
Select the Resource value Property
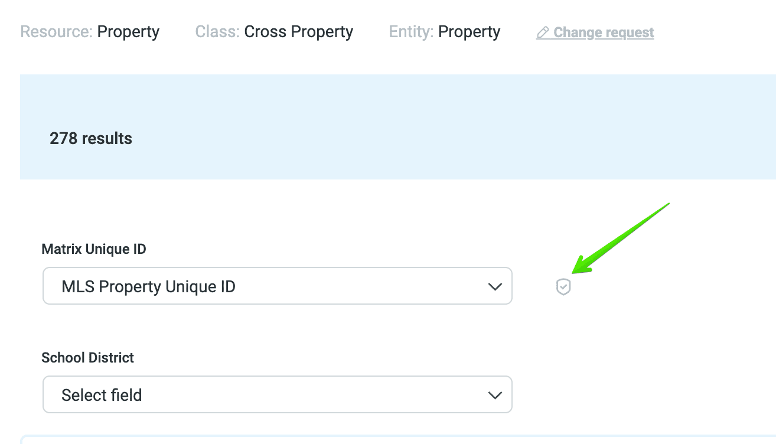(x=128, y=32)
